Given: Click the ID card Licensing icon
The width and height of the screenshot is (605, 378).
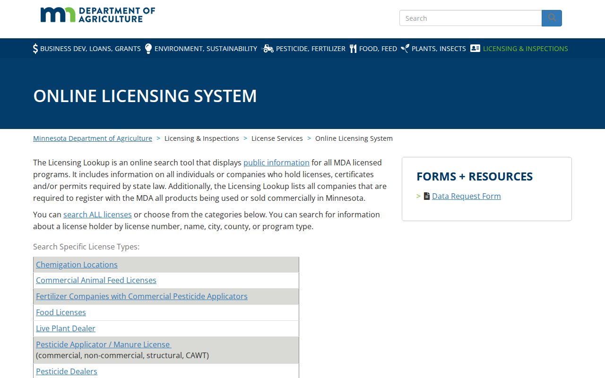Looking at the screenshot, I should 475,48.
